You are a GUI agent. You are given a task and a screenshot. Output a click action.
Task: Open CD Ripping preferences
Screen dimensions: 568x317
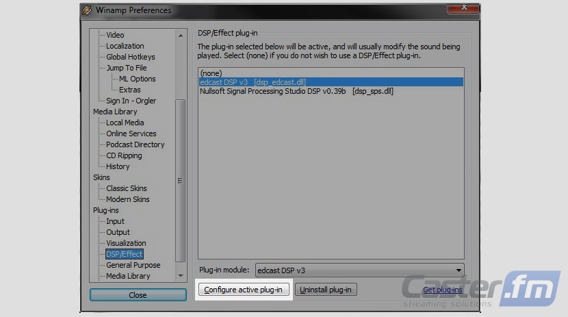(124, 155)
